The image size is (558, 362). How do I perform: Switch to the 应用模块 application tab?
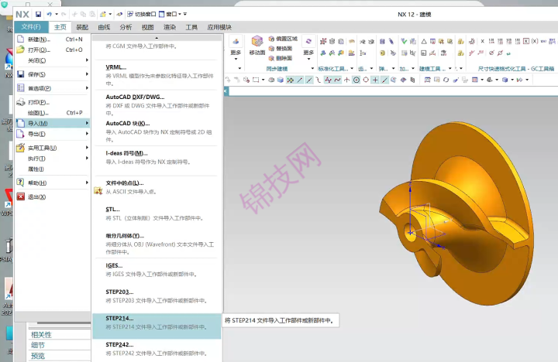tap(219, 27)
